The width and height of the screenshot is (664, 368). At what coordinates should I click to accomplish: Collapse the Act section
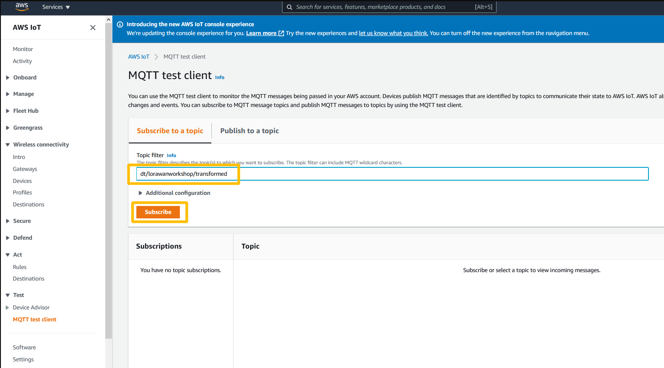tap(8, 255)
